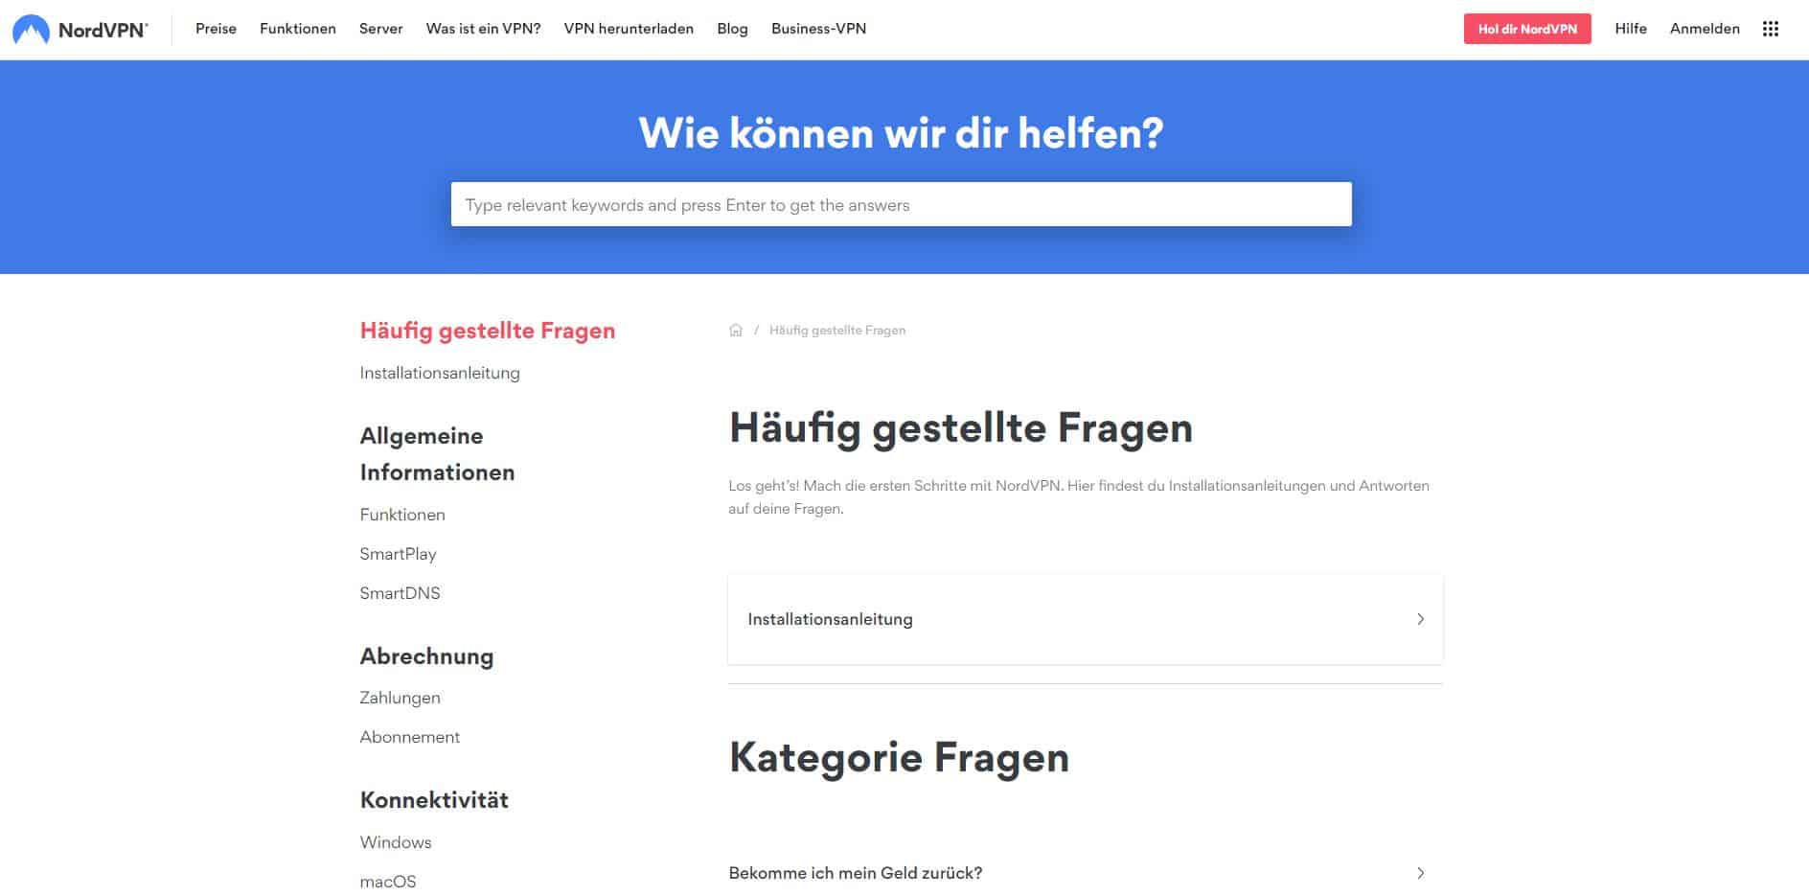Select VPN herunterladen in the header
Viewport: 1809px width, 896px height.
pos(629,29)
